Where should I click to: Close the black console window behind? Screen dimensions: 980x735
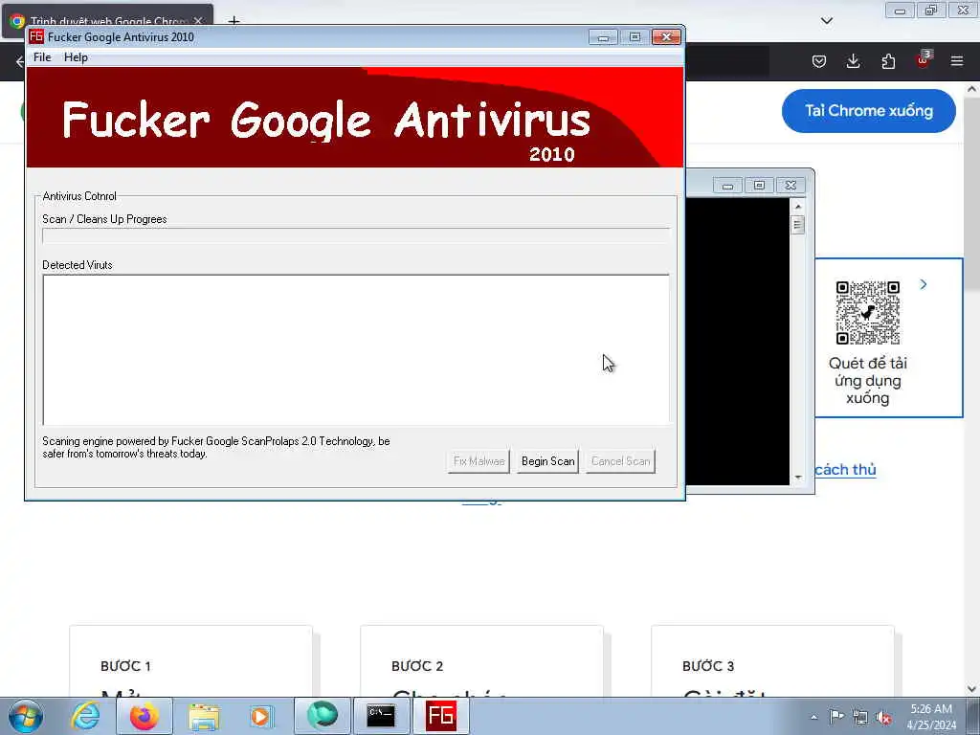[791, 186]
